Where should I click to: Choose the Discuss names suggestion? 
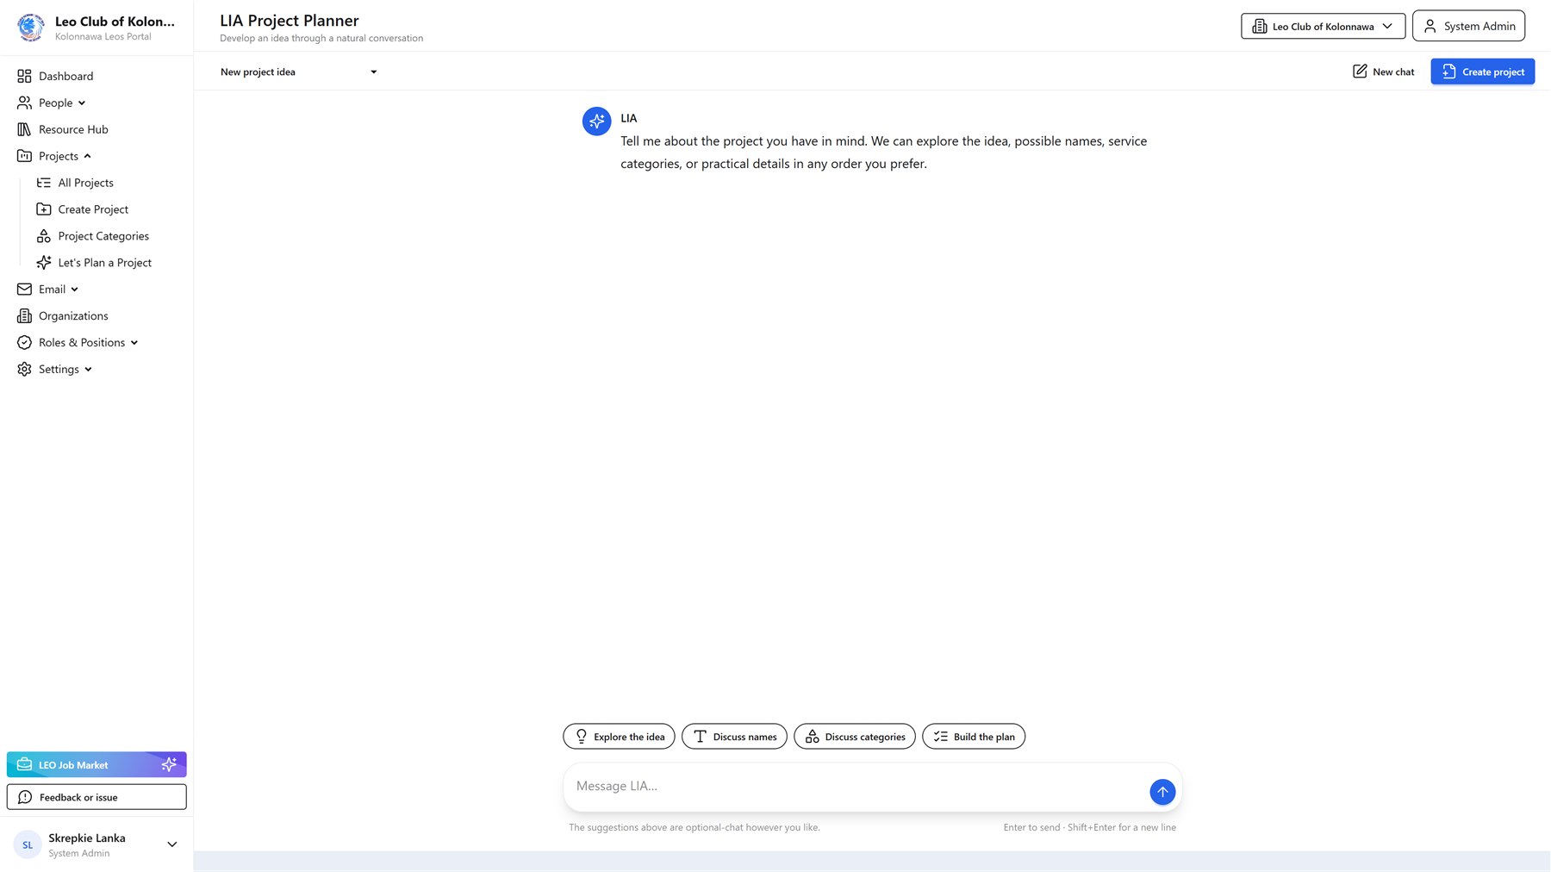tap(734, 737)
